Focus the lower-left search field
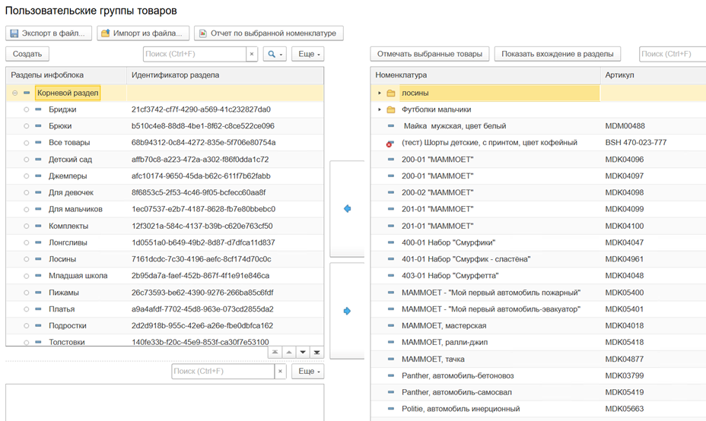706x421 pixels. [x=223, y=372]
